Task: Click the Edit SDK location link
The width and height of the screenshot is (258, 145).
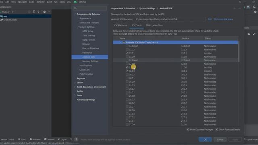Action: coord(210,19)
